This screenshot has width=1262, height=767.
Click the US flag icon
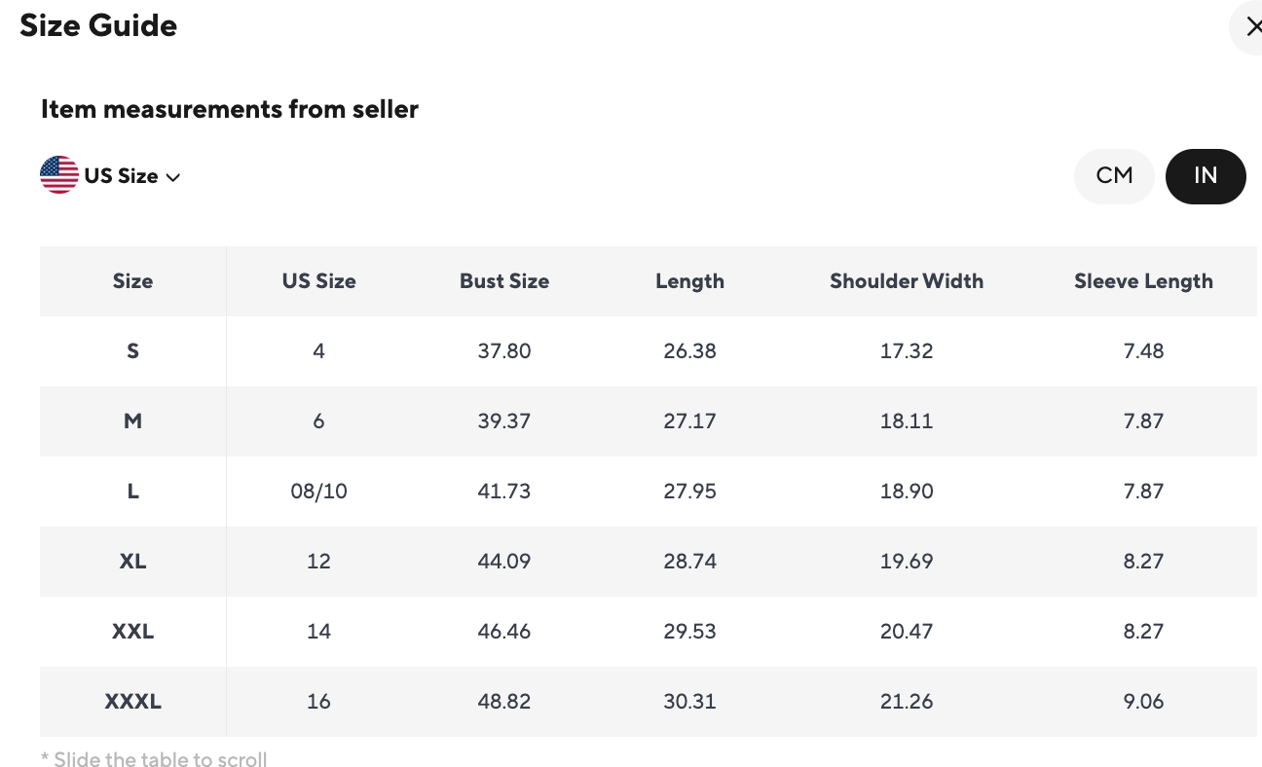point(59,176)
